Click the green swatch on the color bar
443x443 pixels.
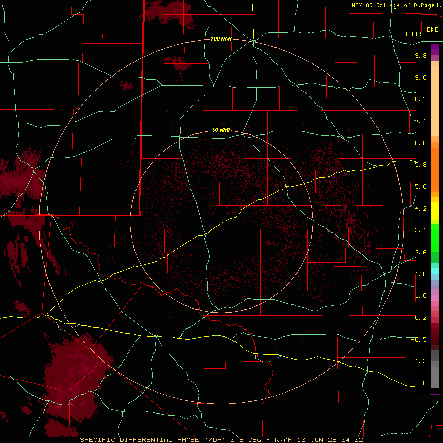435,237
